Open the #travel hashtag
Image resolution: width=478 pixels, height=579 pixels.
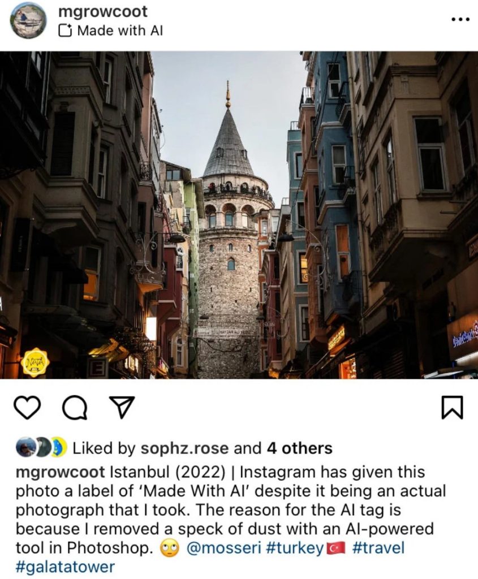coord(378,547)
